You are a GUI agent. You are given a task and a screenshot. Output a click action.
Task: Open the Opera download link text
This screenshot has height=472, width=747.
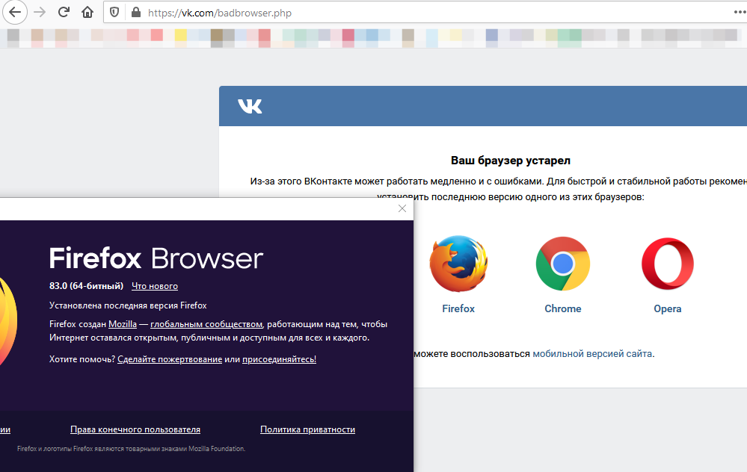tap(668, 308)
